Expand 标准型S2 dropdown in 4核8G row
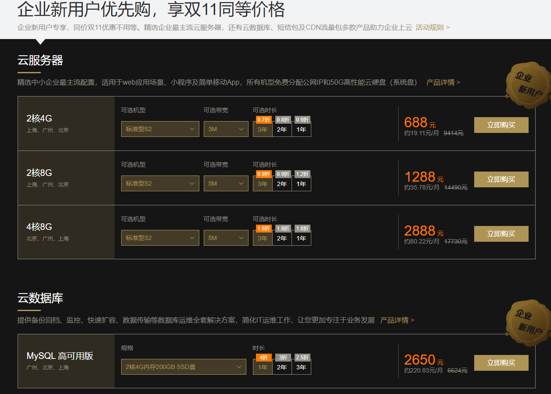Viewport: 551px width, 394px height. pyautogui.click(x=160, y=238)
